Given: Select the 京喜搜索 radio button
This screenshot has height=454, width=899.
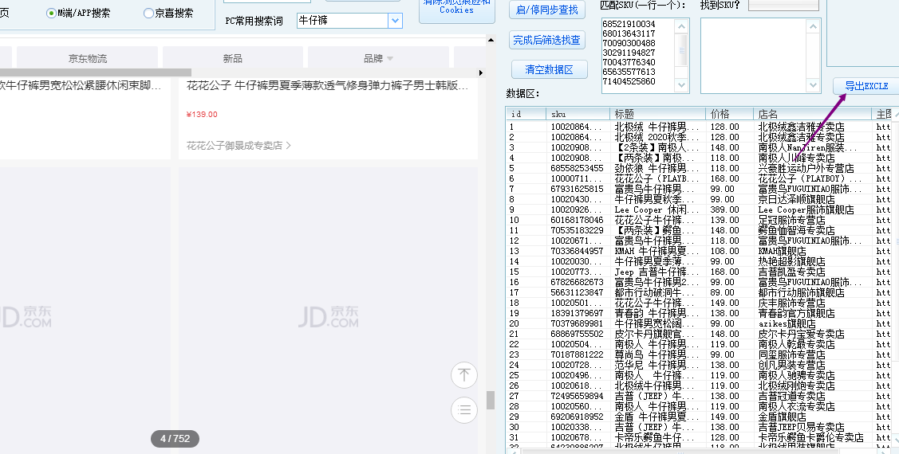Looking at the screenshot, I should click(148, 13).
